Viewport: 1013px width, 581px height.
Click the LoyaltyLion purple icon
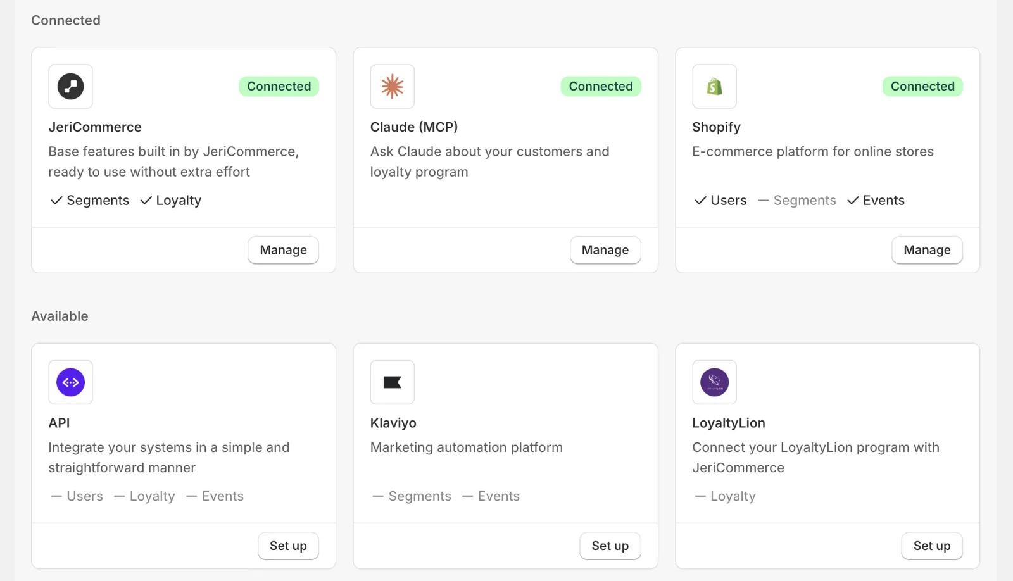pos(714,382)
